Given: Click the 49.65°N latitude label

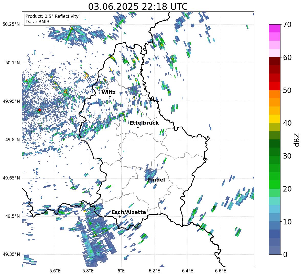Looking at the screenshot, I should pyautogui.click(x=11, y=178).
